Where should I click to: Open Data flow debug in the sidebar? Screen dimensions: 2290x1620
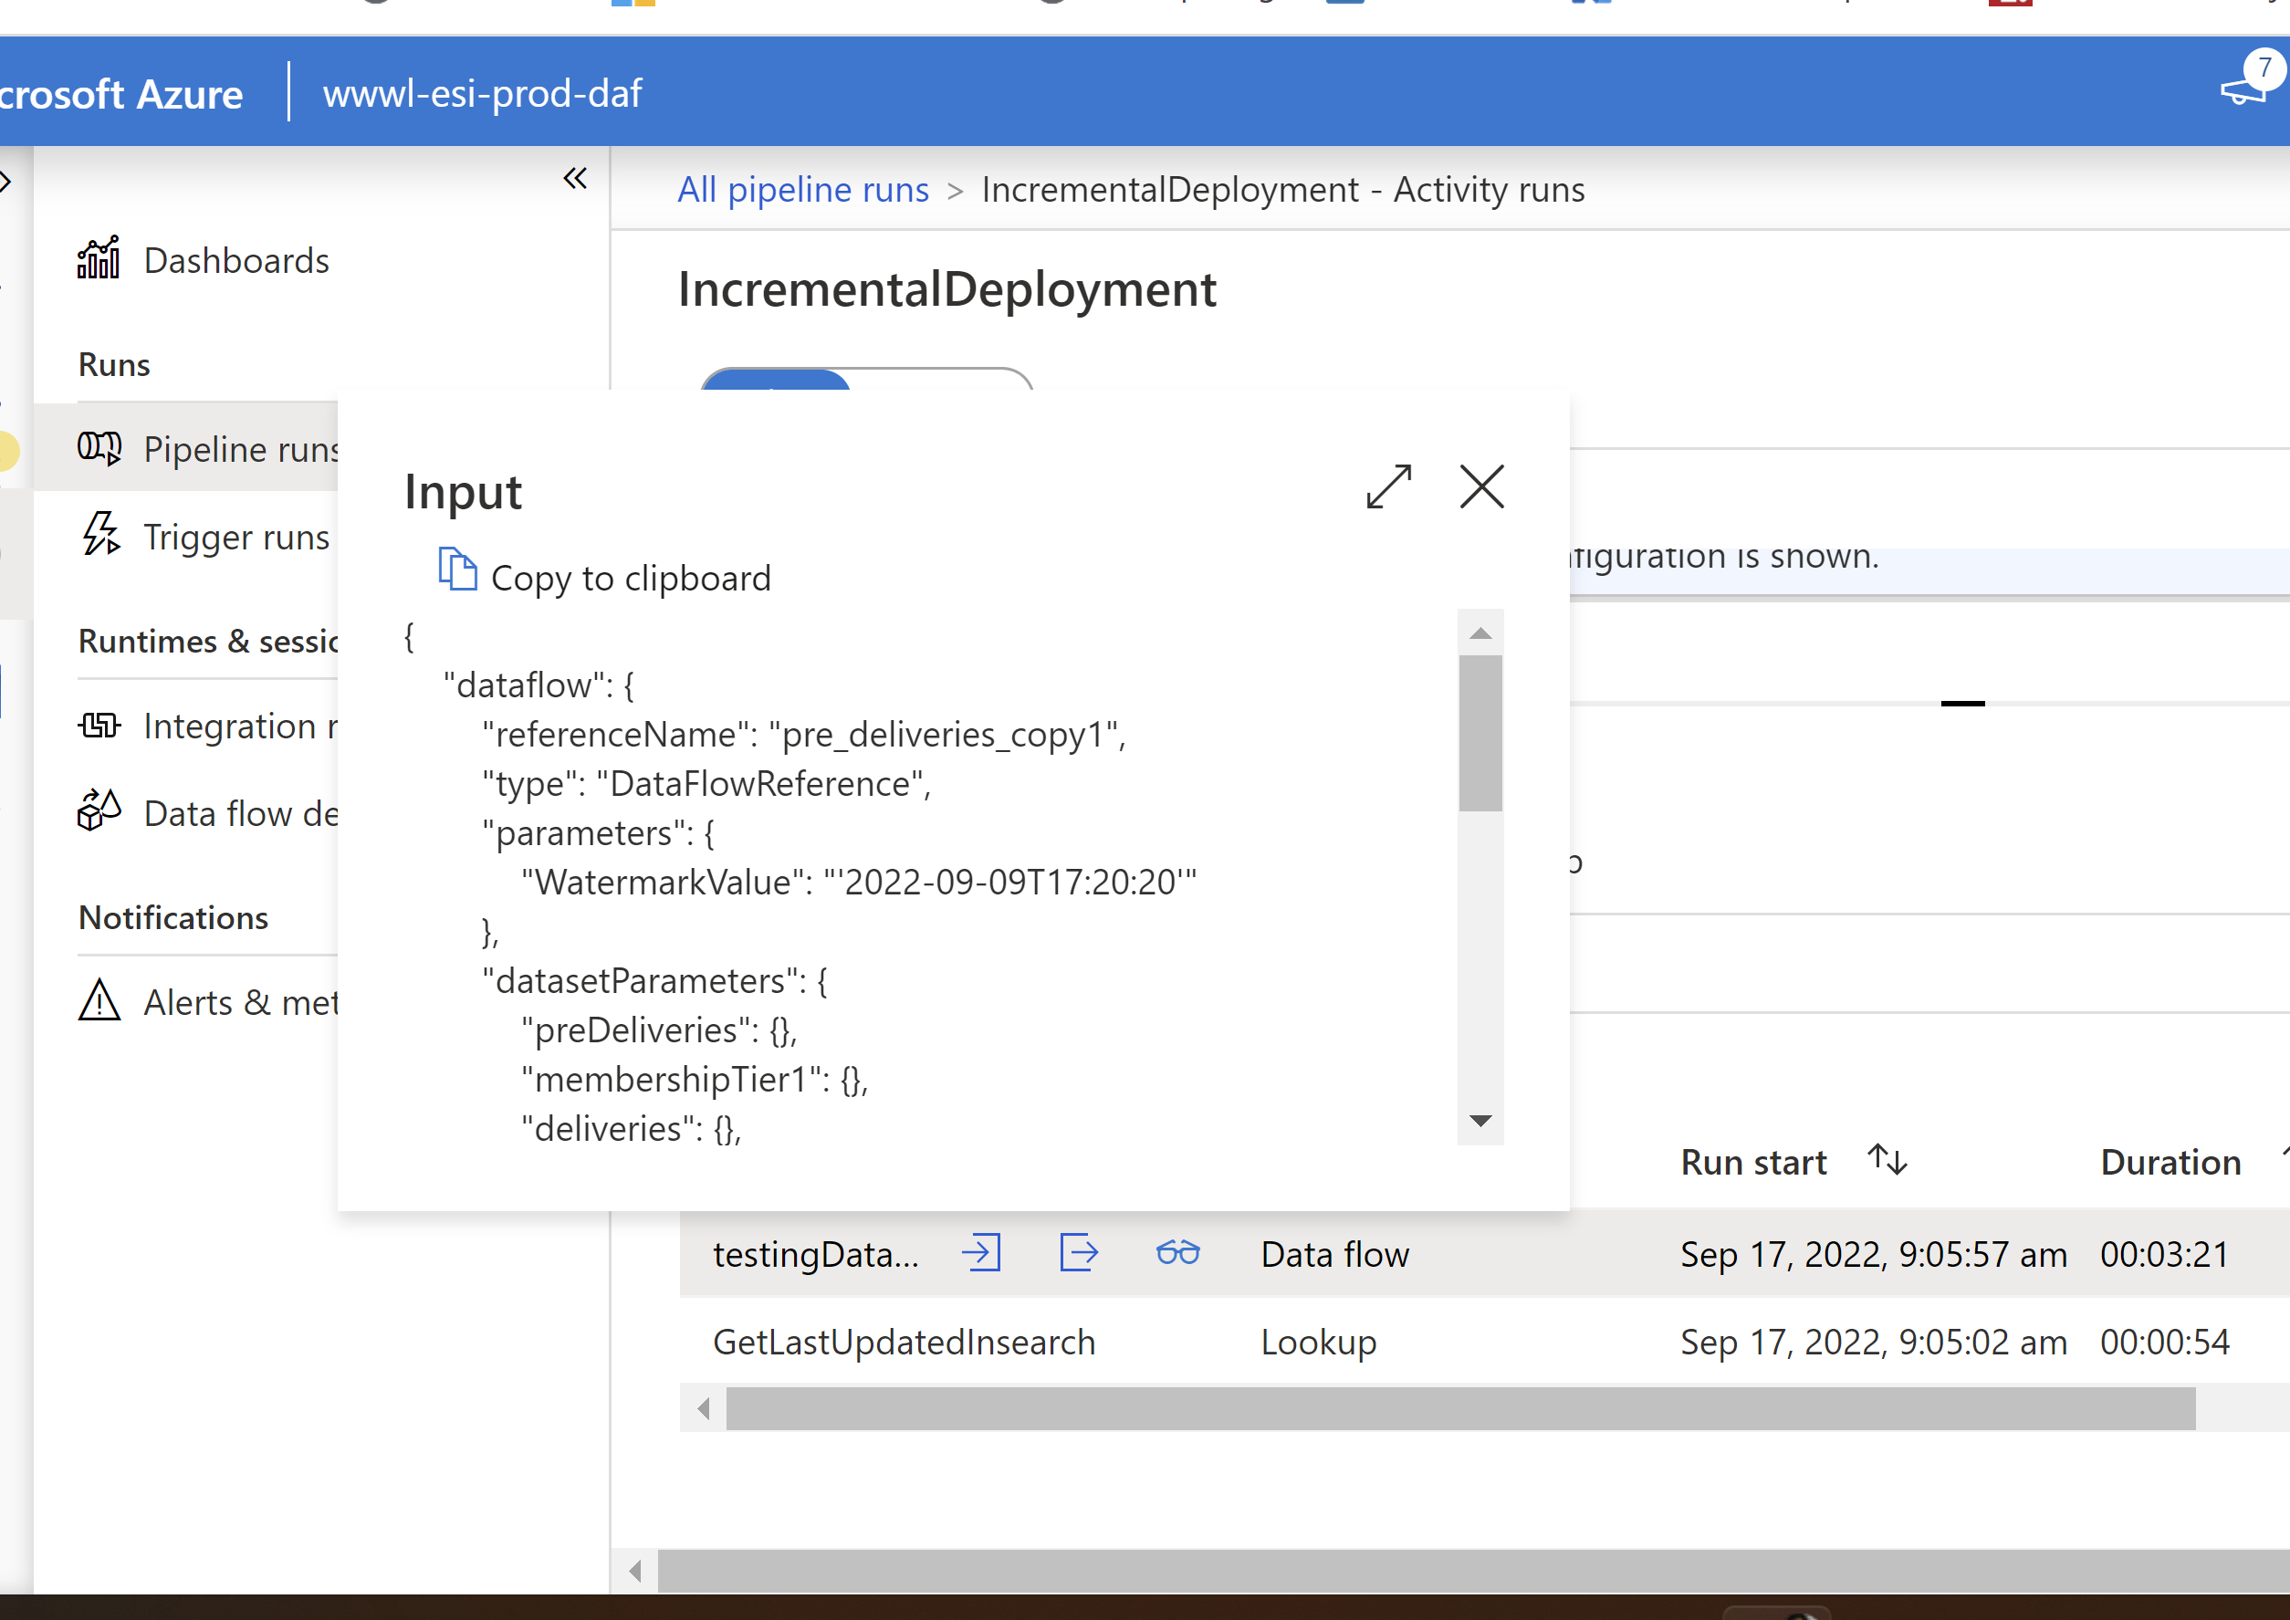click(97, 812)
